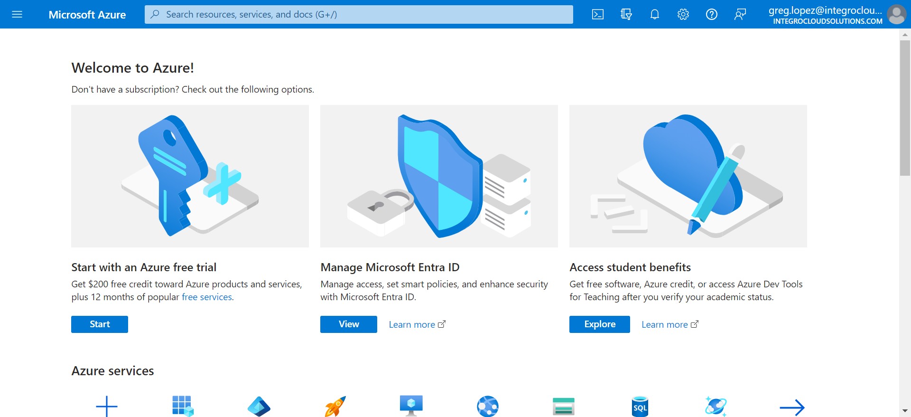911x417 pixels.
Task: Click the page scrollbar down arrow
Action: click(x=905, y=411)
